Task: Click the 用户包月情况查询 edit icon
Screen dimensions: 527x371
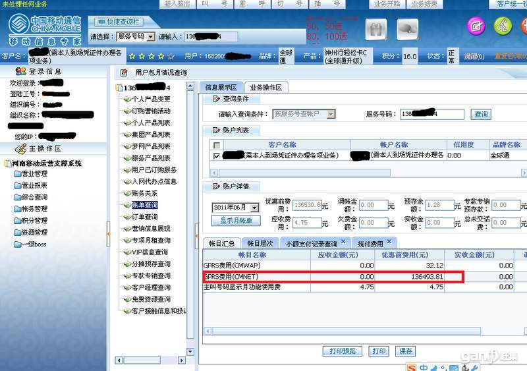Action: pos(124,72)
